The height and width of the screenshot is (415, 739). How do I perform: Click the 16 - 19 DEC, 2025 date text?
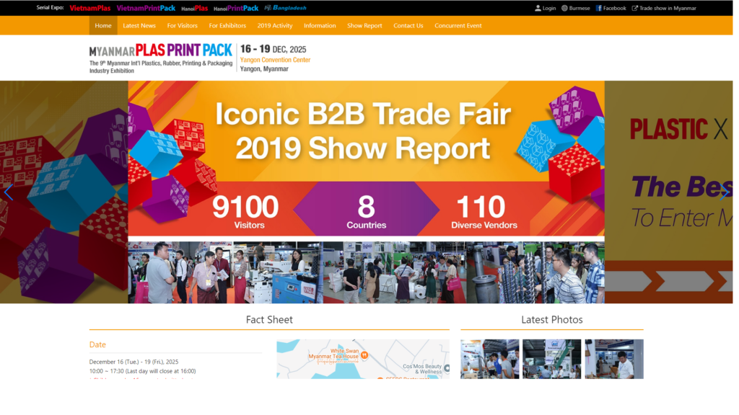(273, 49)
